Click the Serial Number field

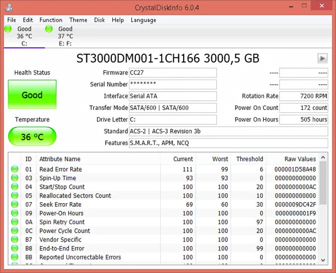(172, 85)
